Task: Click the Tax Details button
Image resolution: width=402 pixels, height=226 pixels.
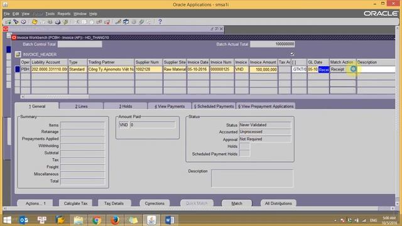Action: [x=114, y=203]
